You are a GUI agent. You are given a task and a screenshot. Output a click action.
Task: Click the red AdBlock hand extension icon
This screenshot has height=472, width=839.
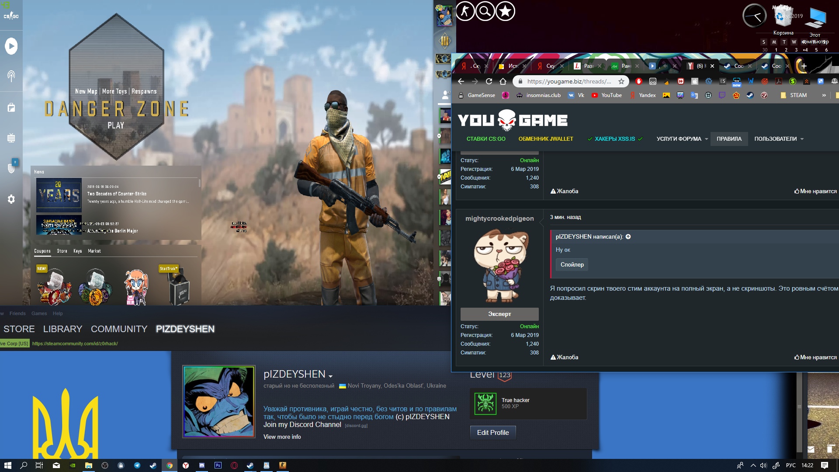point(639,81)
